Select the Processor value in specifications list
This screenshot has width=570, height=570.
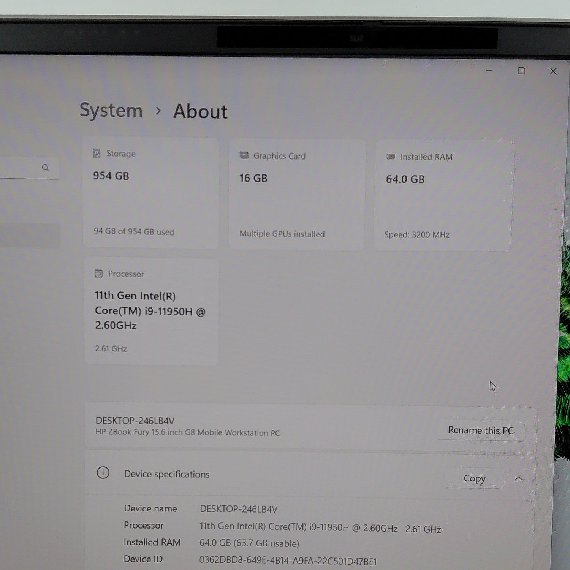[x=320, y=527]
